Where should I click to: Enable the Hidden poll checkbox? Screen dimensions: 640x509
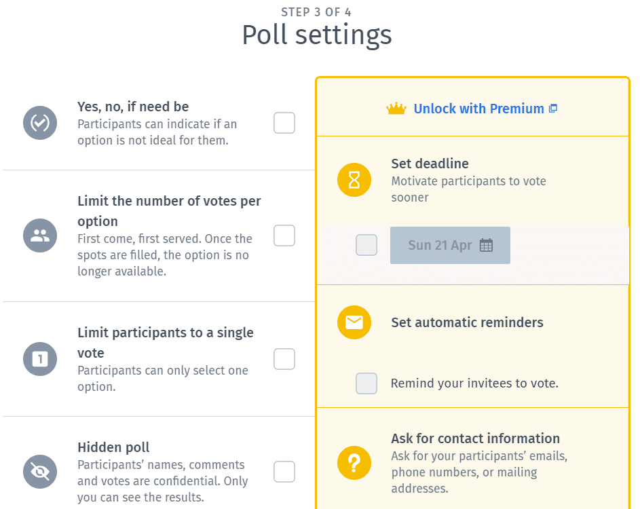(x=284, y=472)
